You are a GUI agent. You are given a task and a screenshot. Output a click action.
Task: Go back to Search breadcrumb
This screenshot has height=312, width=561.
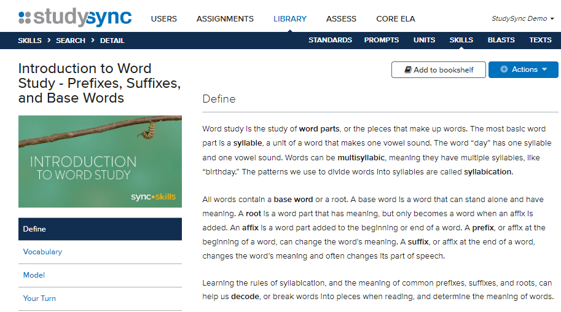pyautogui.click(x=71, y=41)
